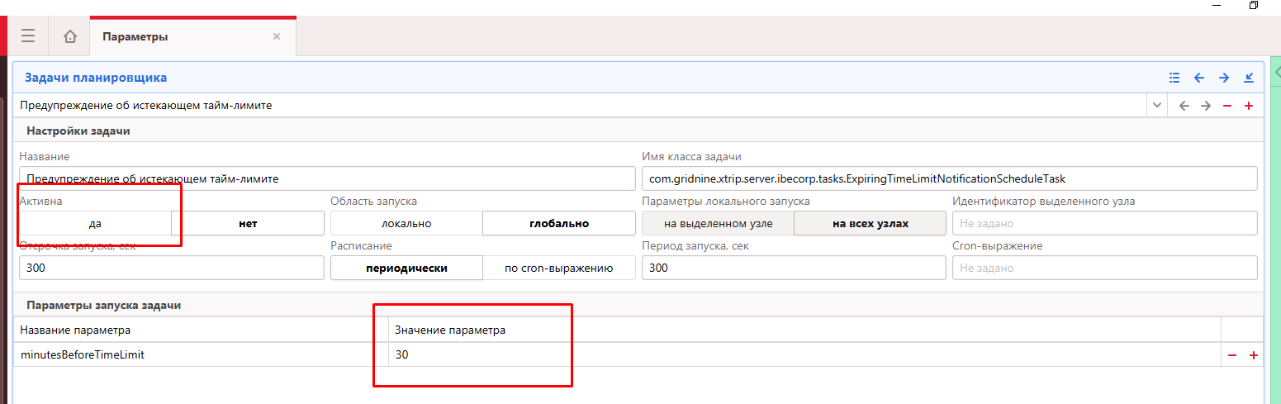Screen dimensions: 1281x404
Task: Expand the scheduler task dropdown list
Action: click(1156, 106)
